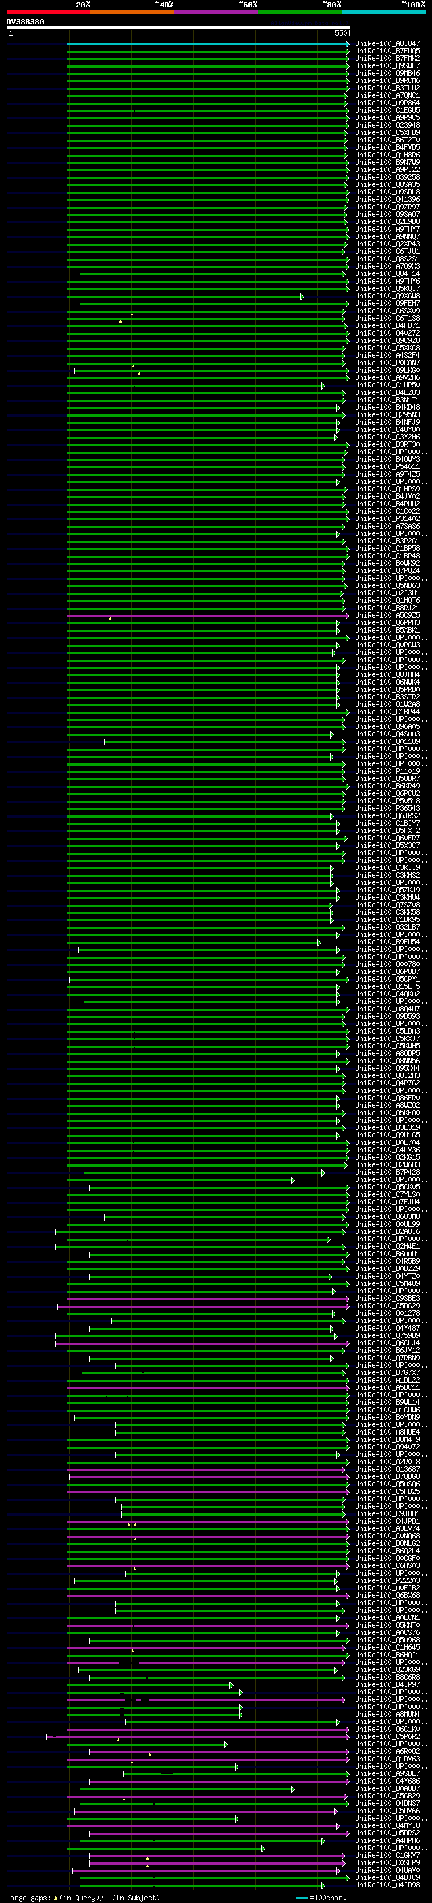
Task: Select the UniRef100_A8Q4U7 label
Action: pyautogui.click(x=387, y=1009)
